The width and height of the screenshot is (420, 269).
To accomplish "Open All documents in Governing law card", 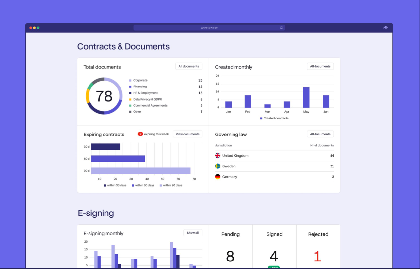I will click(x=320, y=134).
